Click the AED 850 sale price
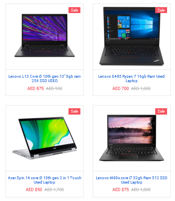This screenshot has width=175, height=201. [x=34, y=190]
